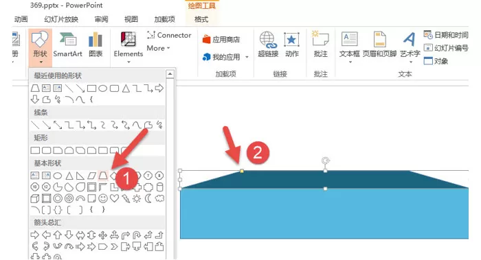Viewport: 481px width, 260px height.
Task: Select the trapezoid in the 基本形状 section
Action: pos(103,176)
